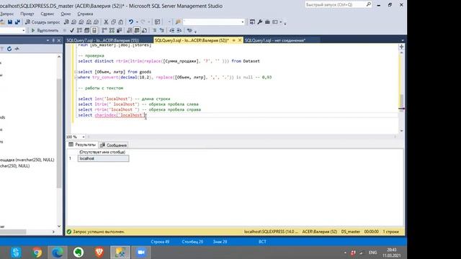Open the database selector dropdown

click(24, 30)
